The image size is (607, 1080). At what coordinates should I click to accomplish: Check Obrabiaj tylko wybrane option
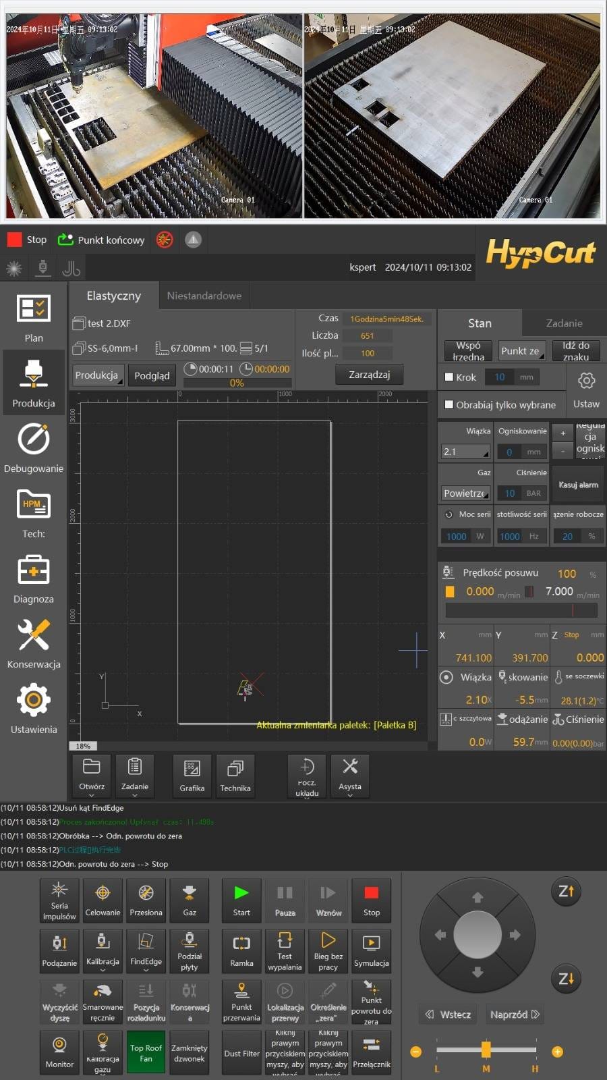(449, 405)
